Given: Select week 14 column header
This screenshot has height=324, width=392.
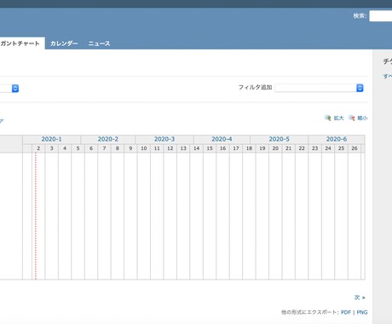Looking at the screenshot, I should pos(197,148).
